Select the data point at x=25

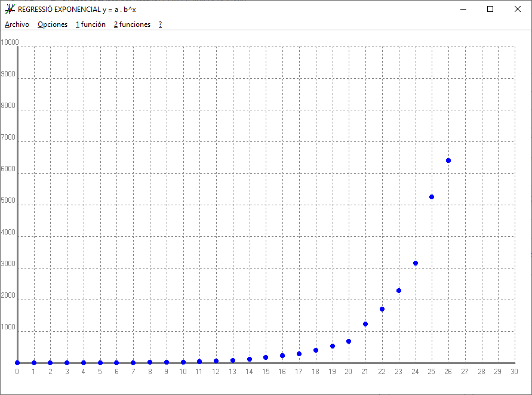tap(432, 197)
